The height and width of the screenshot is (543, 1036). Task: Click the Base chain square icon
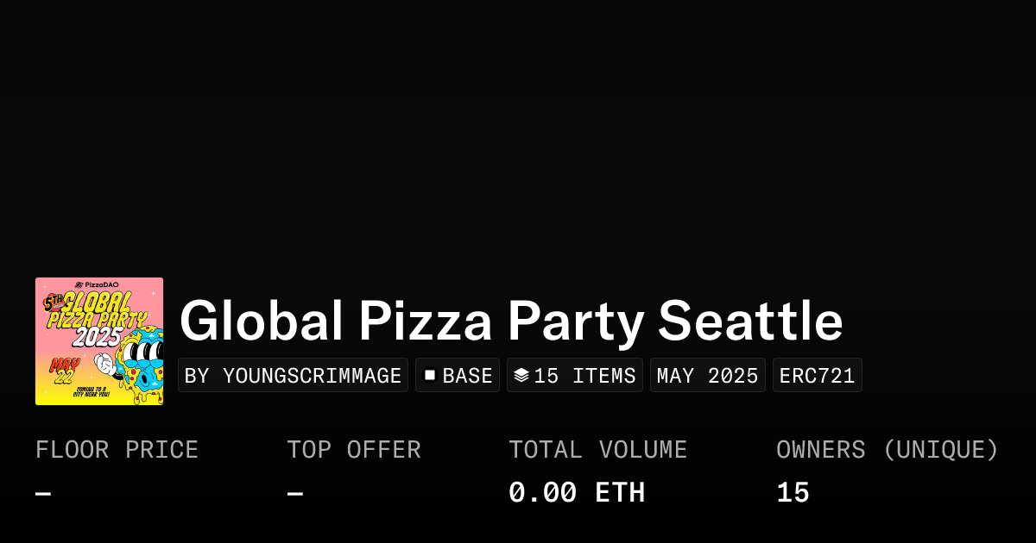429,376
